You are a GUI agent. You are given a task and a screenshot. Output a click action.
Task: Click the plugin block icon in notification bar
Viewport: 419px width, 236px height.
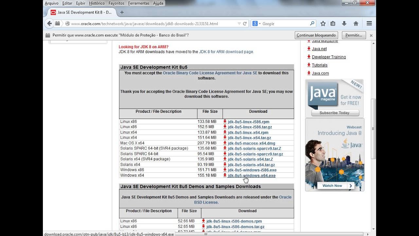click(x=48, y=35)
